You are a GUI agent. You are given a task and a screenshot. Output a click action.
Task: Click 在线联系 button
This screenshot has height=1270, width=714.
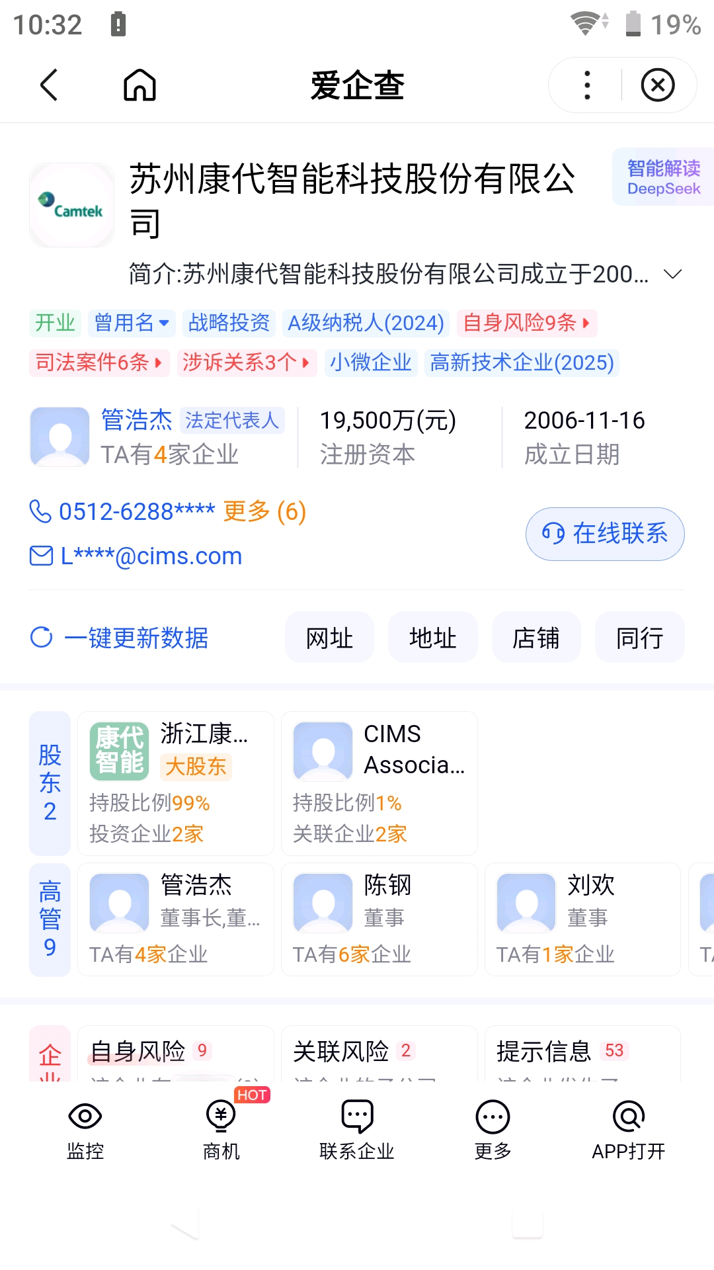605,534
